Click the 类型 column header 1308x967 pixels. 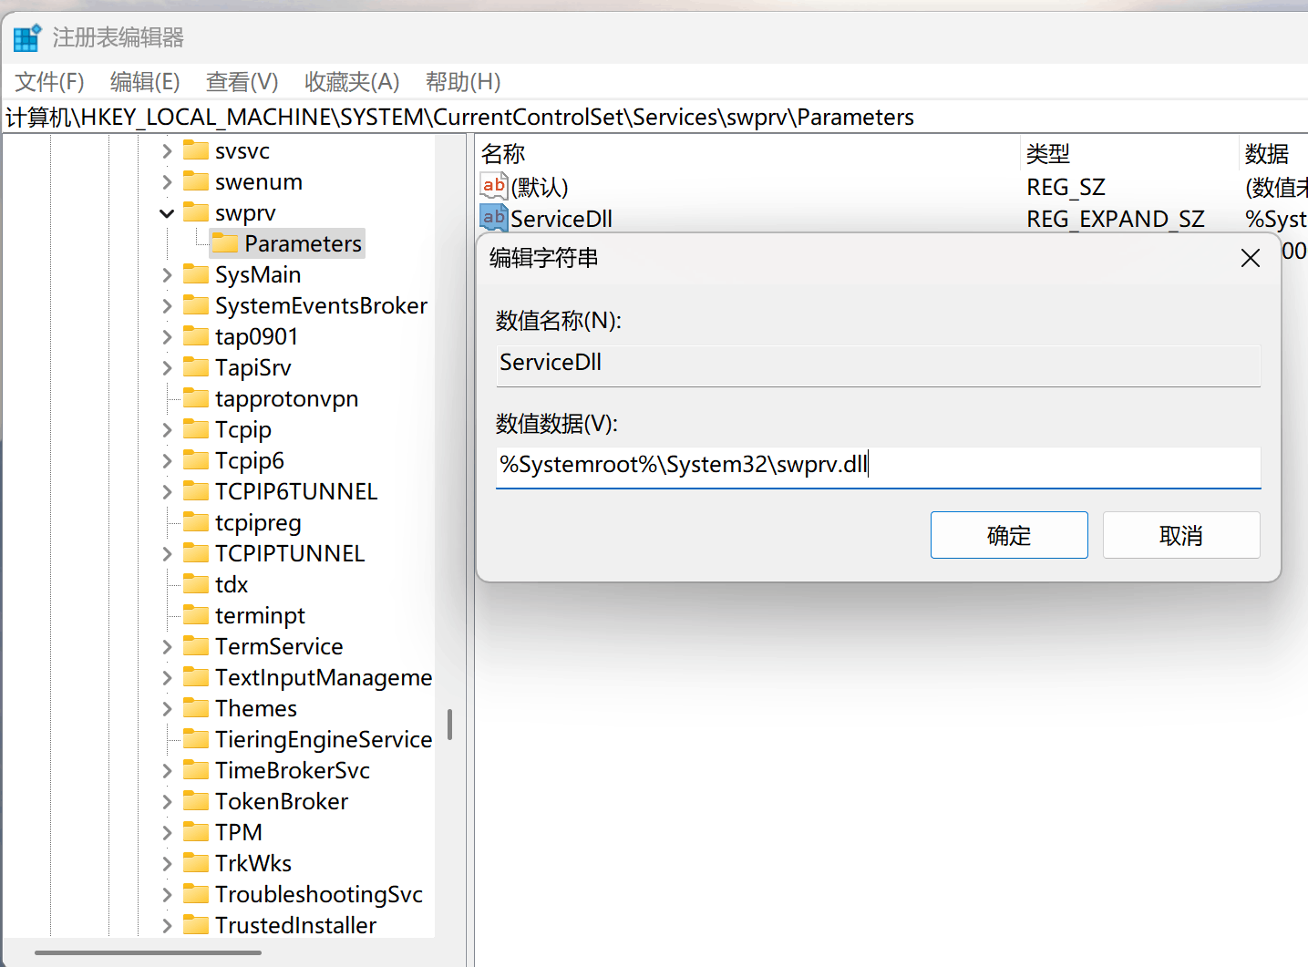(x=1129, y=153)
